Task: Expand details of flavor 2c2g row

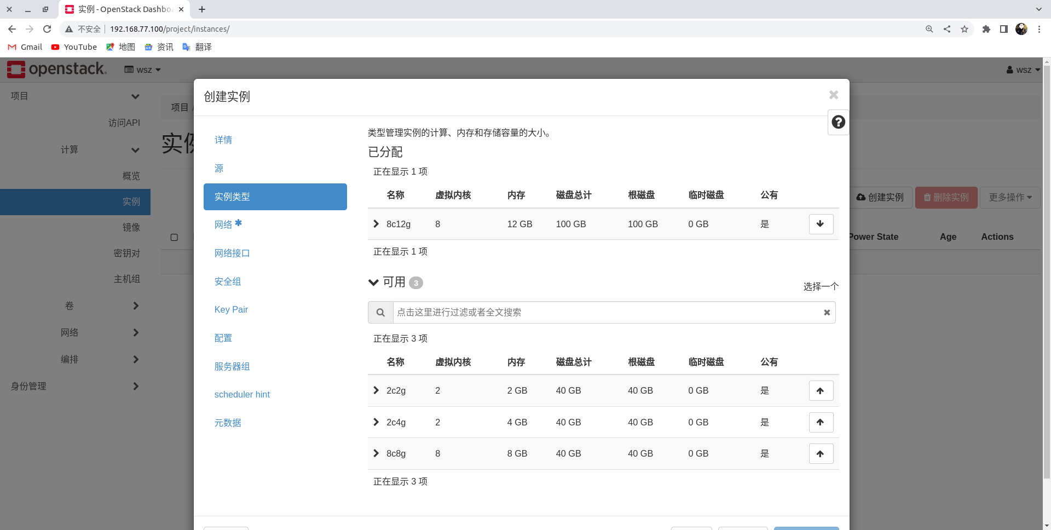Action: (376, 390)
